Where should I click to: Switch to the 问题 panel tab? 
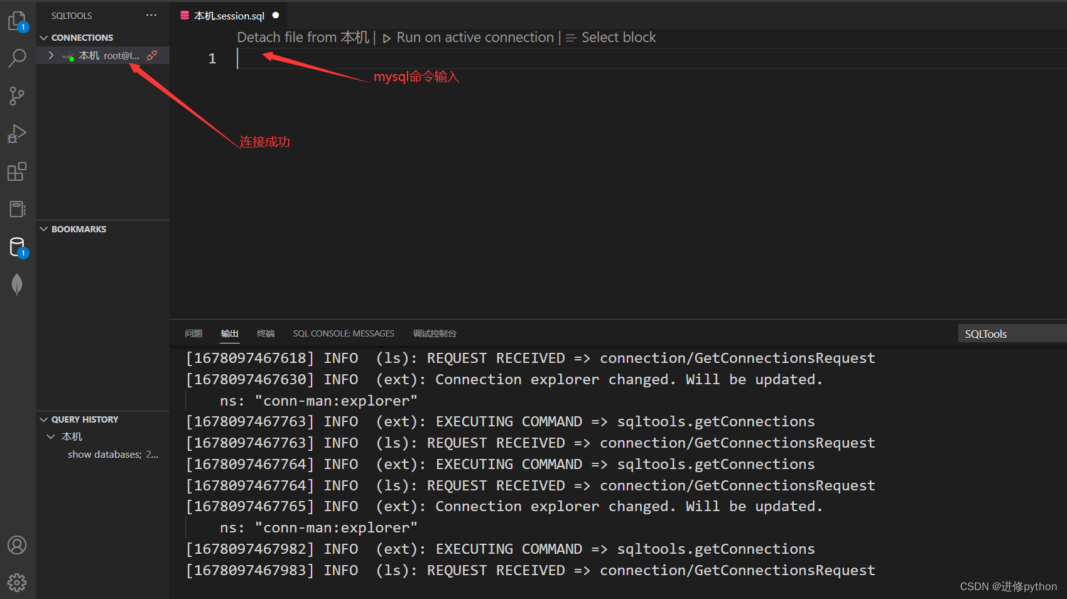pos(193,333)
